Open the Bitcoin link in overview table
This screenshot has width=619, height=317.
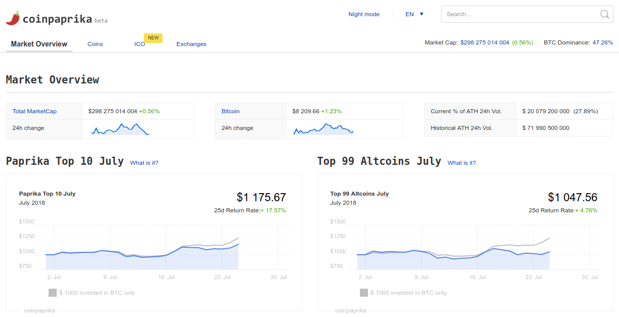pos(231,111)
